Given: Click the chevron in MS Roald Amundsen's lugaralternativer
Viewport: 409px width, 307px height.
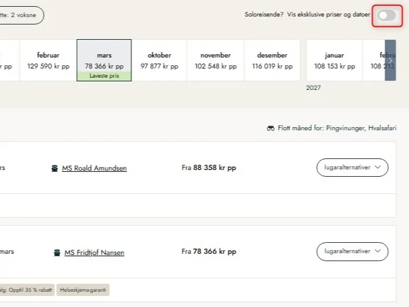Looking at the screenshot, I should 378,167.
